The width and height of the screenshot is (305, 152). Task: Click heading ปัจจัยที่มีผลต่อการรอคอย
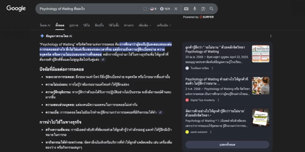(x=62, y=69)
